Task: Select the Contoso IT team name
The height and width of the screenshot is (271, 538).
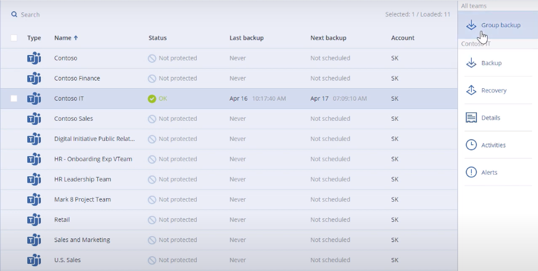Action: [x=69, y=99]
